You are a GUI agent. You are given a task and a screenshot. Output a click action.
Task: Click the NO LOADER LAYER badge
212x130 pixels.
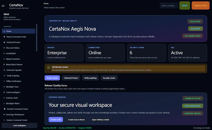[x=193, y=36]
